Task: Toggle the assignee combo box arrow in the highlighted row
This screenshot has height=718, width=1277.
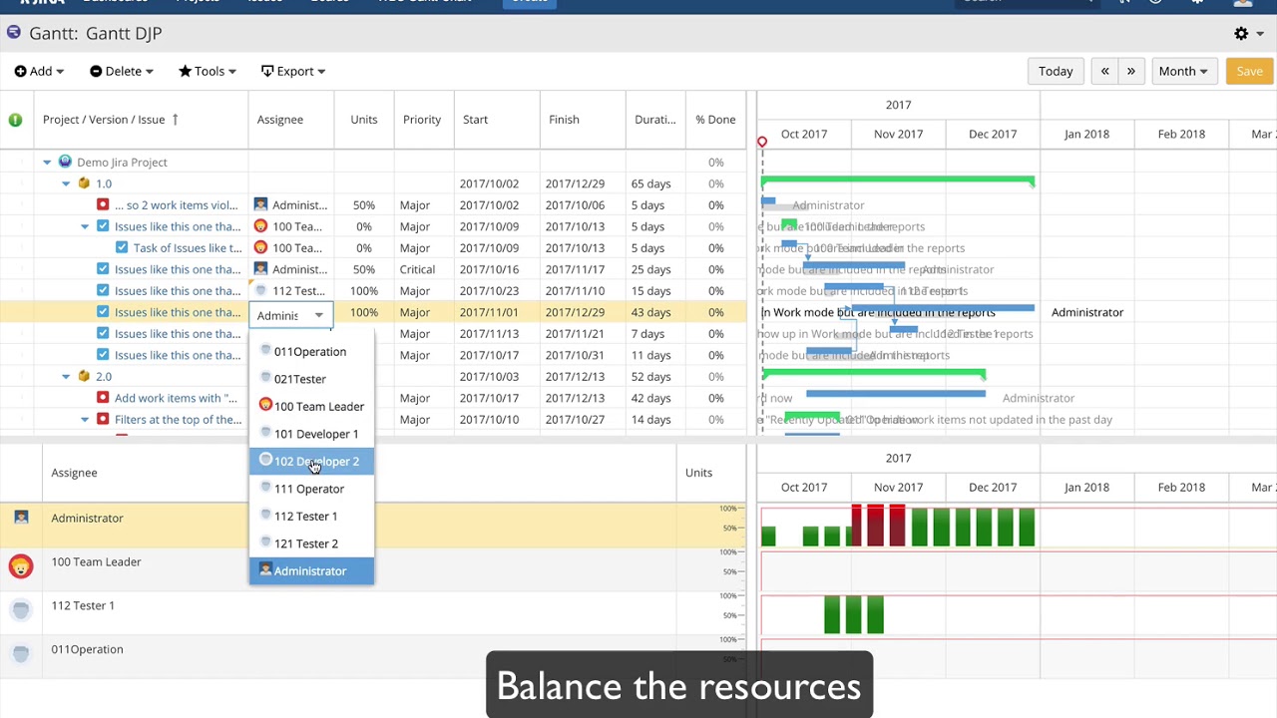Action: click(x=318, y=315)
